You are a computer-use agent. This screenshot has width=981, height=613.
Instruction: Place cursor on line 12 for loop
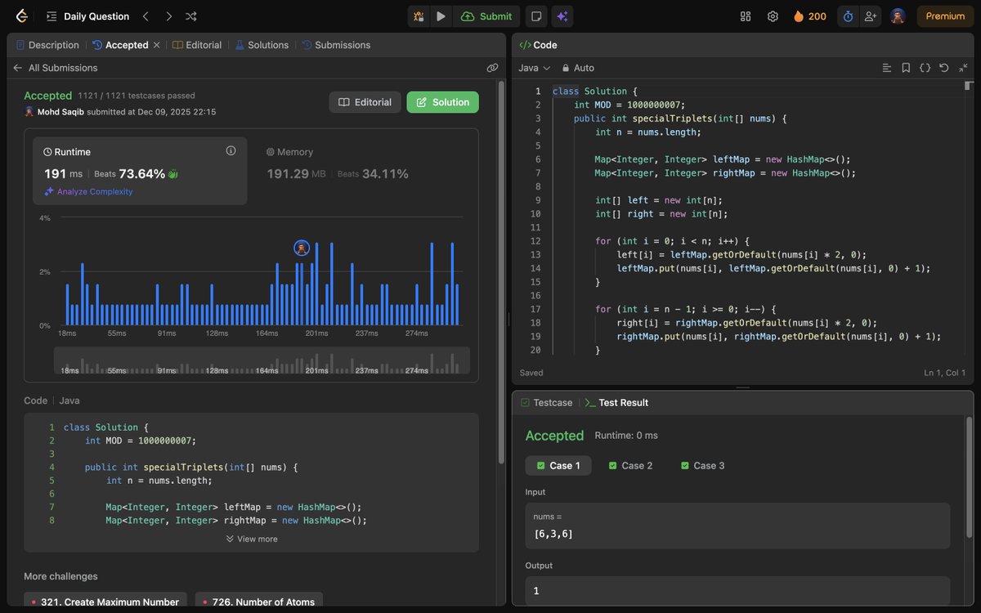click(x=671, y=241)
